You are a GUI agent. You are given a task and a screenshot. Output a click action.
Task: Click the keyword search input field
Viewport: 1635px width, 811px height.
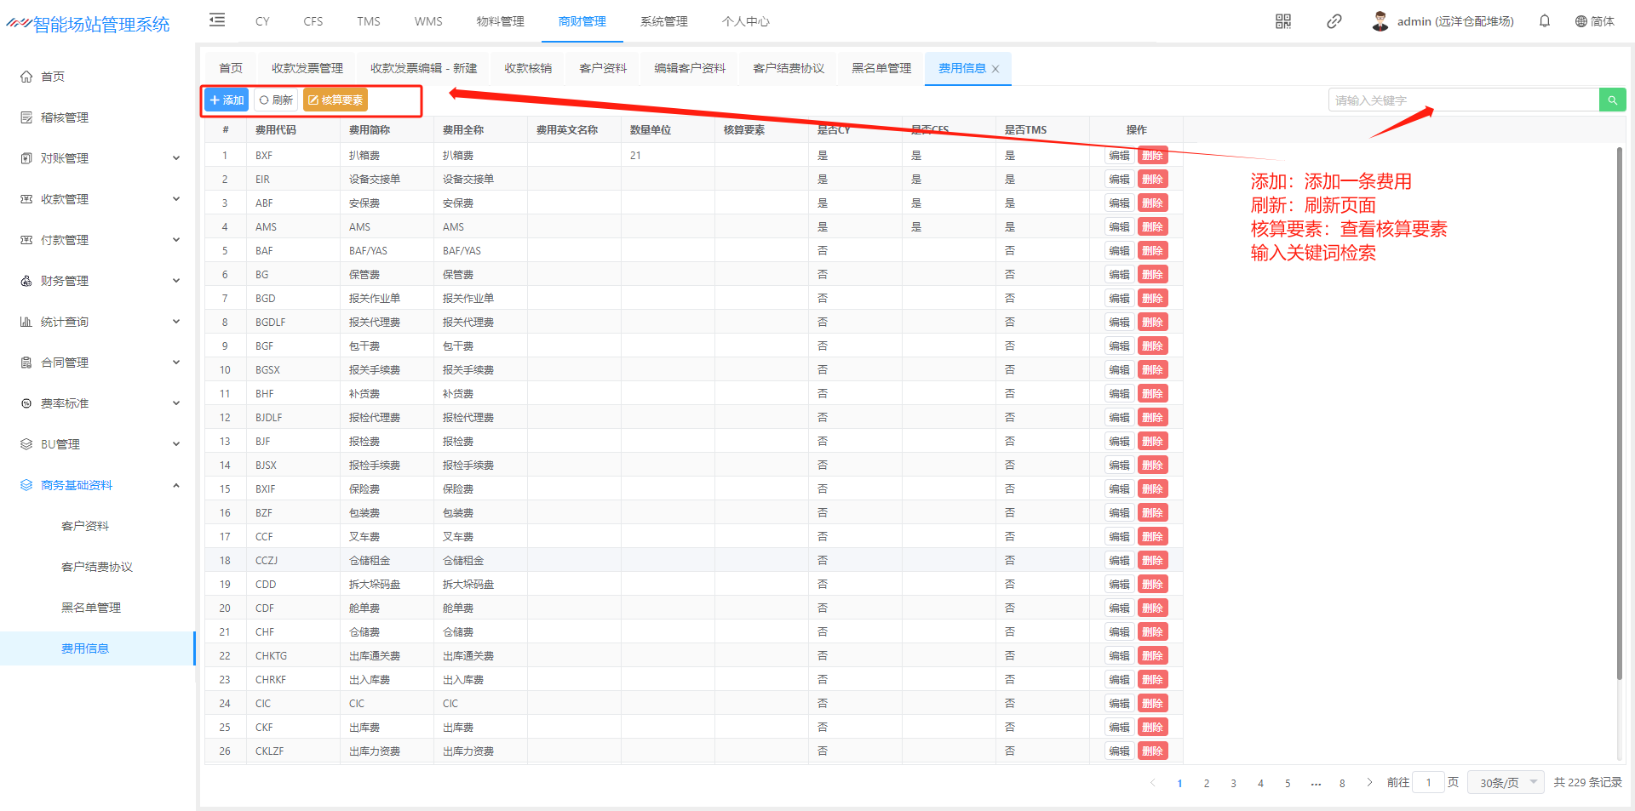tap(1463, 100)
